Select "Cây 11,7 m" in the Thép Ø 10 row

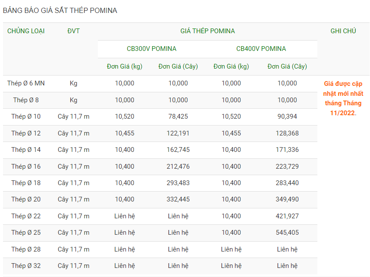73,116
